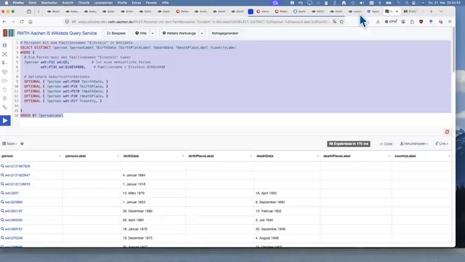Screen dimensions: 465x262
Task: Open the help icon beside the Table selector
Action: [22, 144]
